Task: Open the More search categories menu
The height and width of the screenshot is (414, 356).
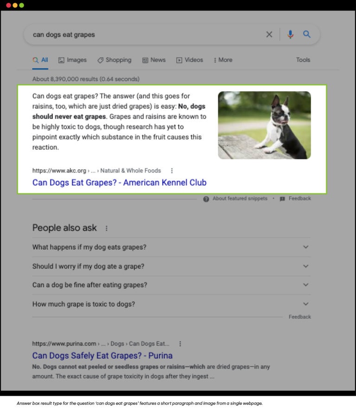Action: point(223,60)
